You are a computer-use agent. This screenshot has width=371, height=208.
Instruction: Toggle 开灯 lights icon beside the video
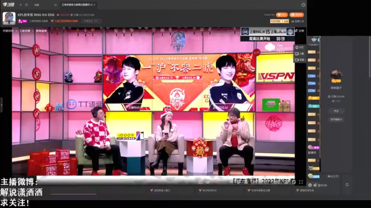[x=299, y=48]
